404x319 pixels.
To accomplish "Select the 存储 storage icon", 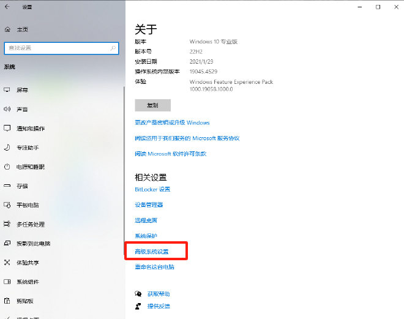I will 7,186.
